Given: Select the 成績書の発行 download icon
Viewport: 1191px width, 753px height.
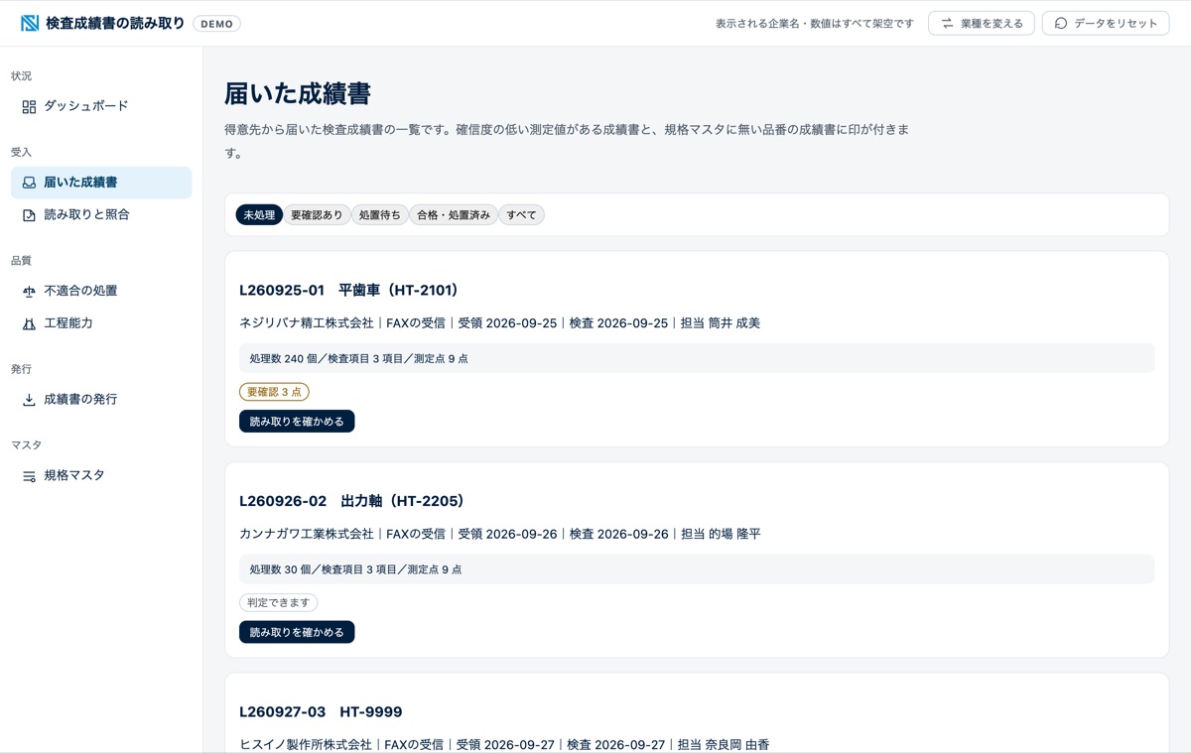Looking at the screenshot, I should click(x=29, y=400).
